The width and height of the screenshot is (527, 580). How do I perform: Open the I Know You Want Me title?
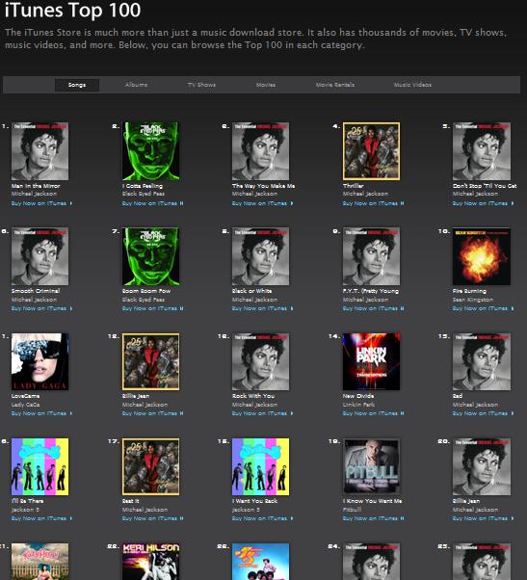pyautogui.click(x=372, y=501)
